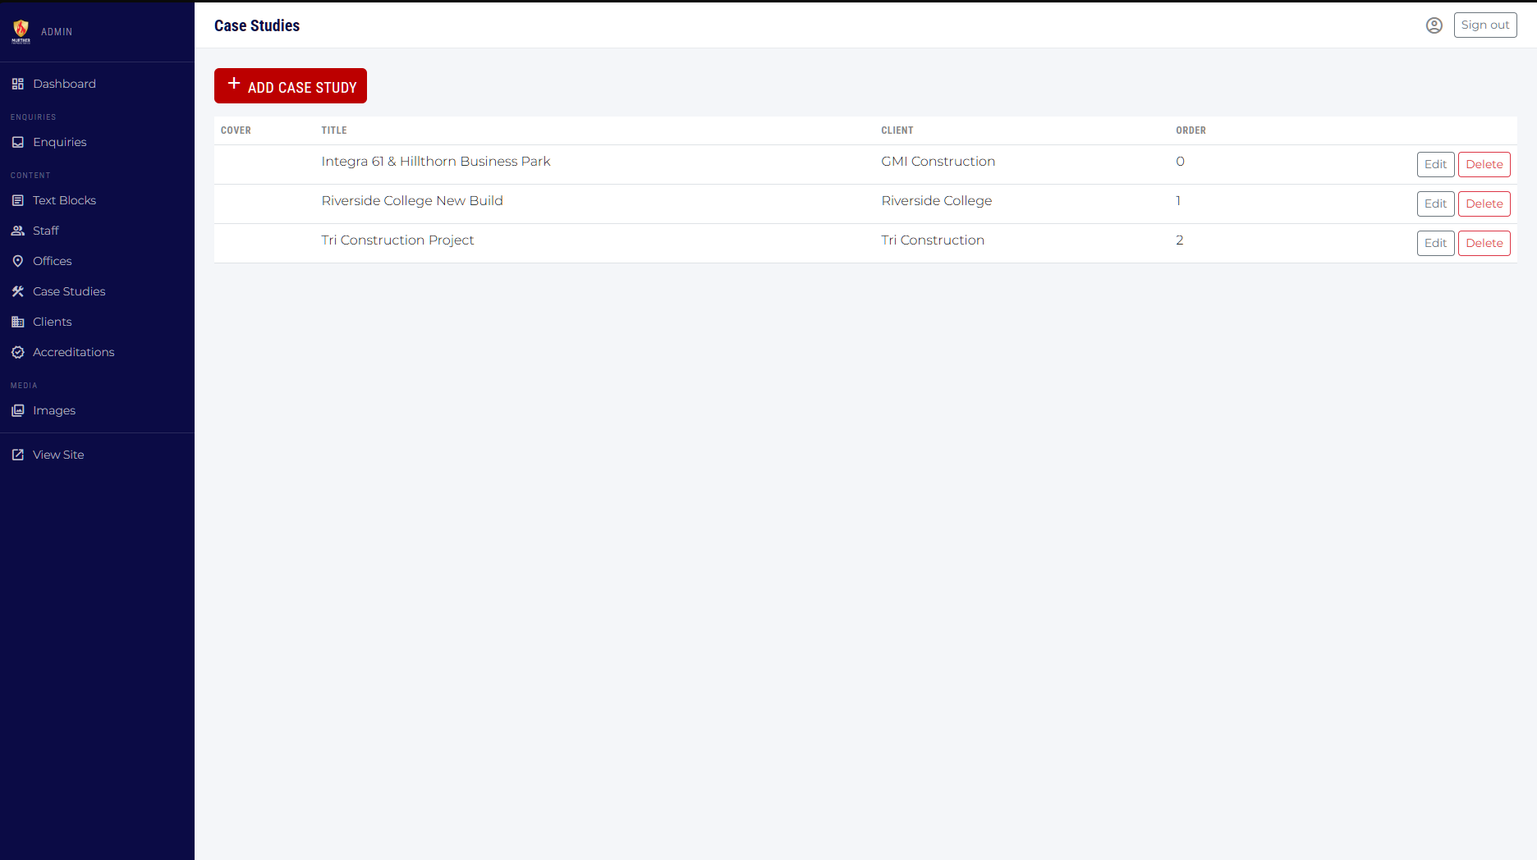The height and width of the screenshot is (860, 1537).
Task: Sign out of the admin panel
Action: (x=1484, y=25)
